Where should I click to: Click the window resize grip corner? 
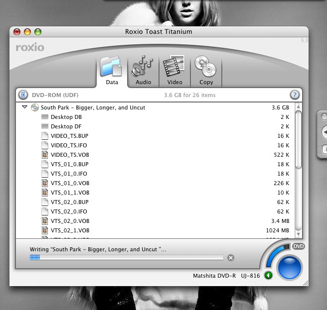305,283
